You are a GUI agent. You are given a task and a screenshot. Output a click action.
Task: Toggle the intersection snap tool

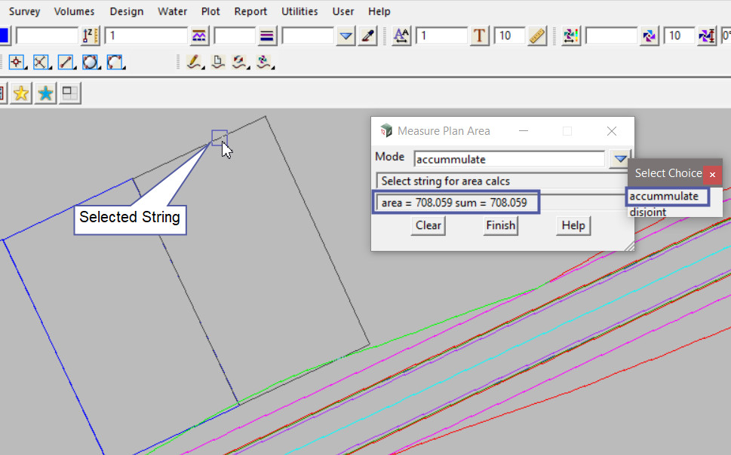tap(41, 63)
